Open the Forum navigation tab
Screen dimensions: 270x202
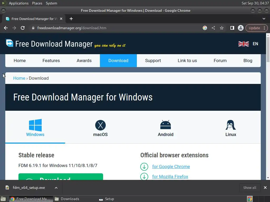pyautogui.click(x=220, y=61)
